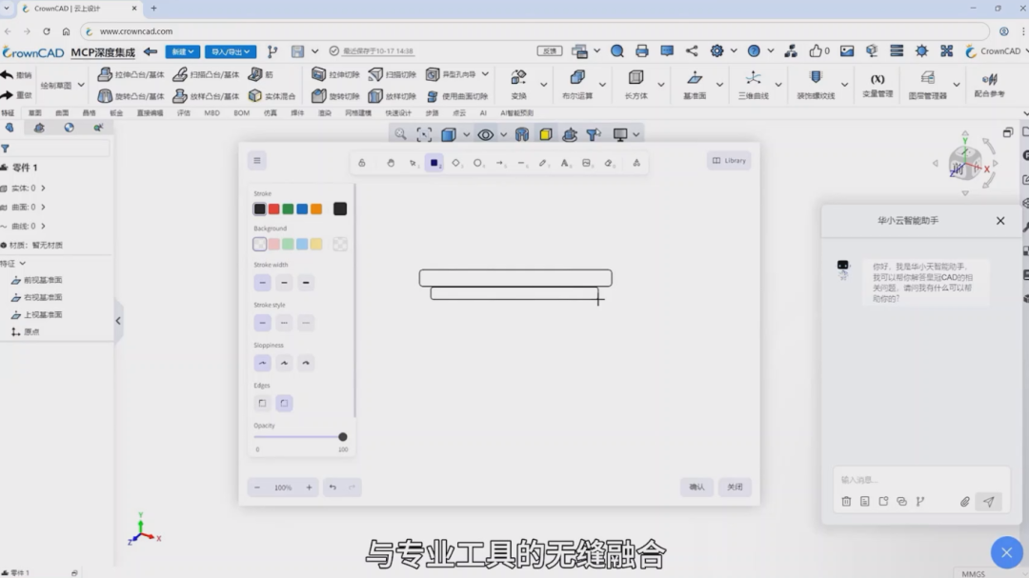Click the 扫描凸台/基体 sweep boss tool
Image resolution: width=1029 pixels, height=578 pixels.
tap(206, 75)
